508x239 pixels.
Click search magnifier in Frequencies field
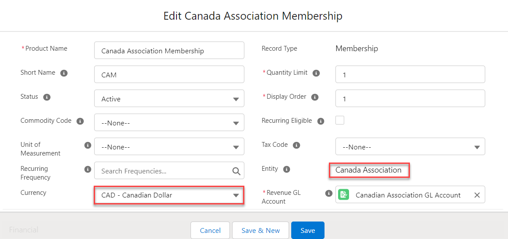tap(236, 171)
